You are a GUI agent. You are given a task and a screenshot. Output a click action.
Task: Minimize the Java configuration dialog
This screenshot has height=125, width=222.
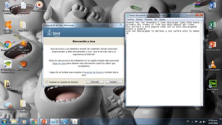[x=110, y=25]
